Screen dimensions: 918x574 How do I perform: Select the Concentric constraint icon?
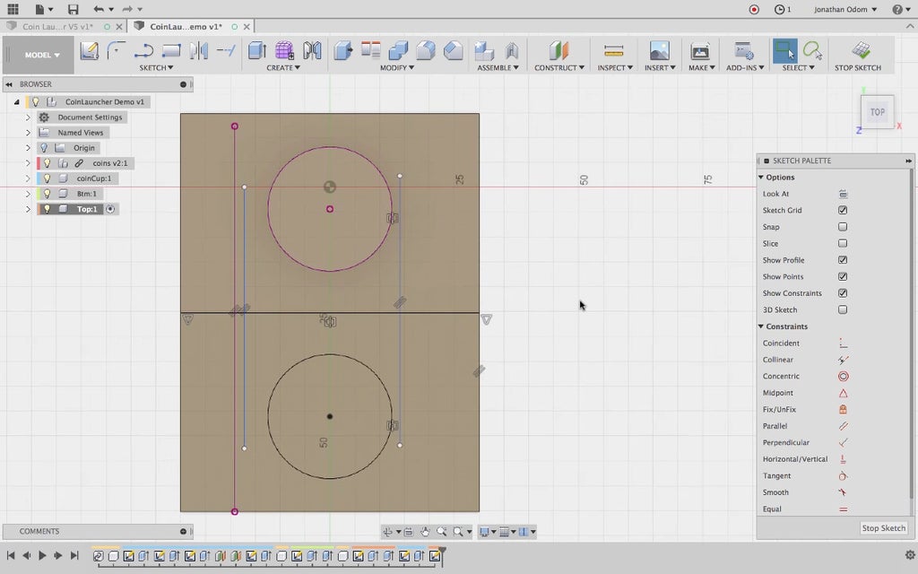pos(843,377)
